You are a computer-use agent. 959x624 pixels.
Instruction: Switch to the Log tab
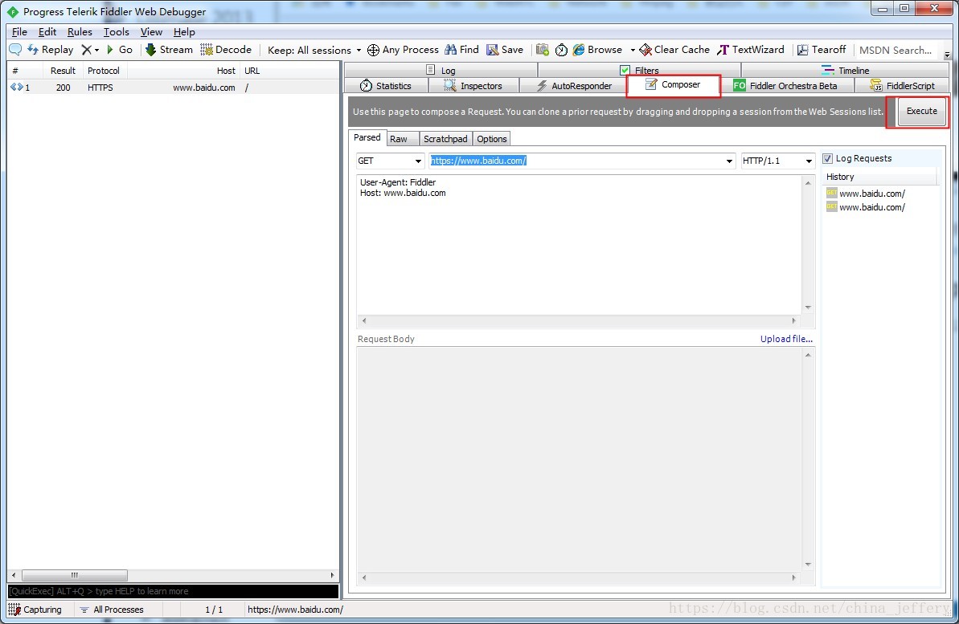pyautogui.click(x=441, y=71)
